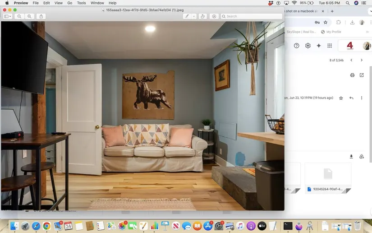The height and width of the screenshot is (233, 372).
Task: Print the email using the printer icon
Action: coord(352,75)
